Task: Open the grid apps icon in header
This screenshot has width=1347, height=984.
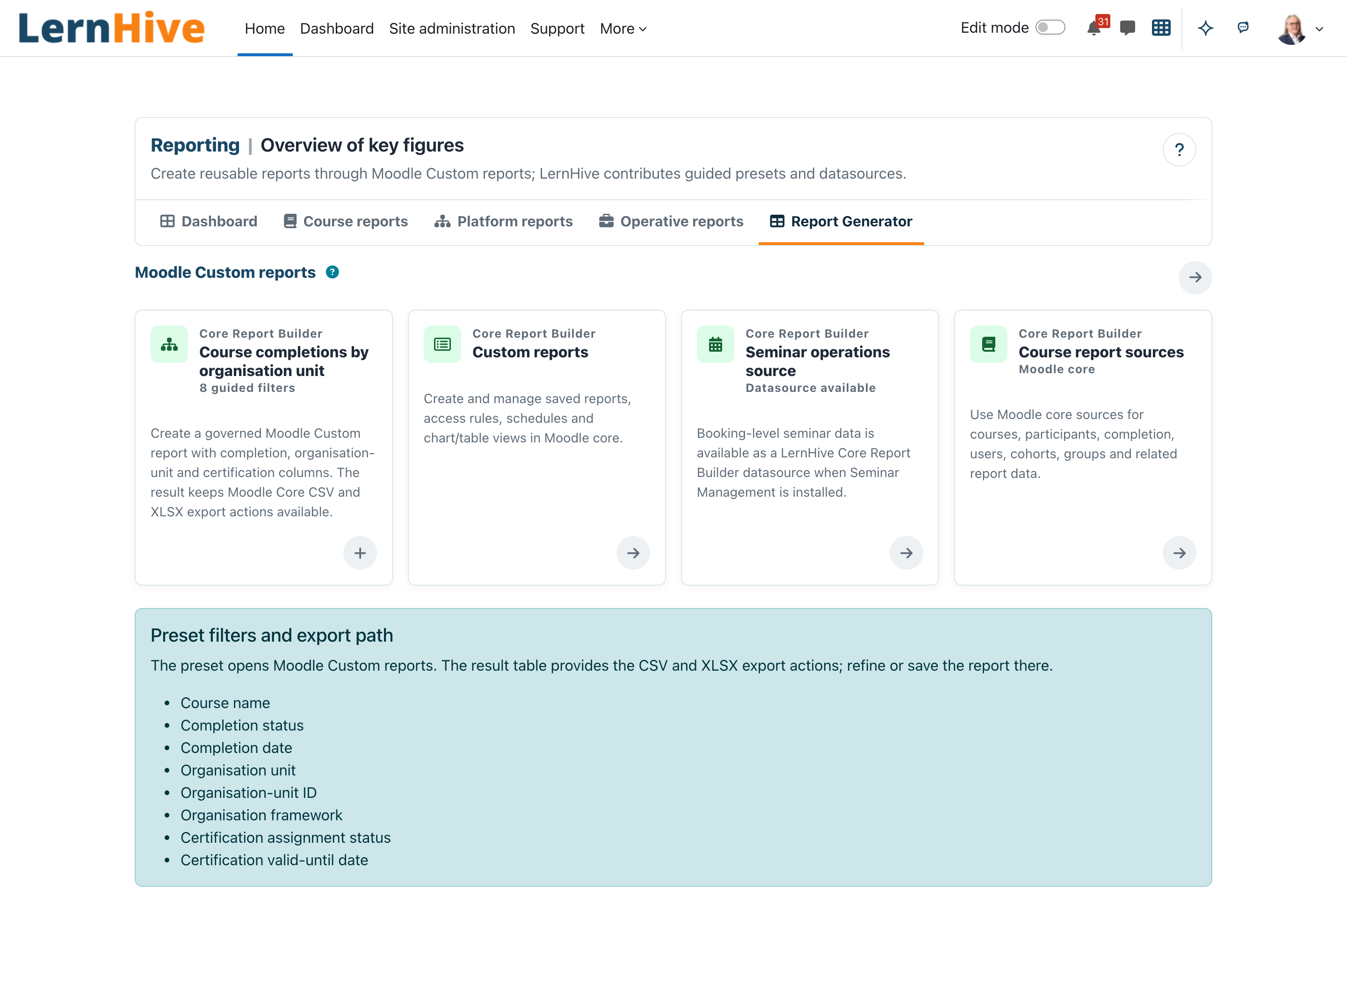Action: (x=1161, y=28)
